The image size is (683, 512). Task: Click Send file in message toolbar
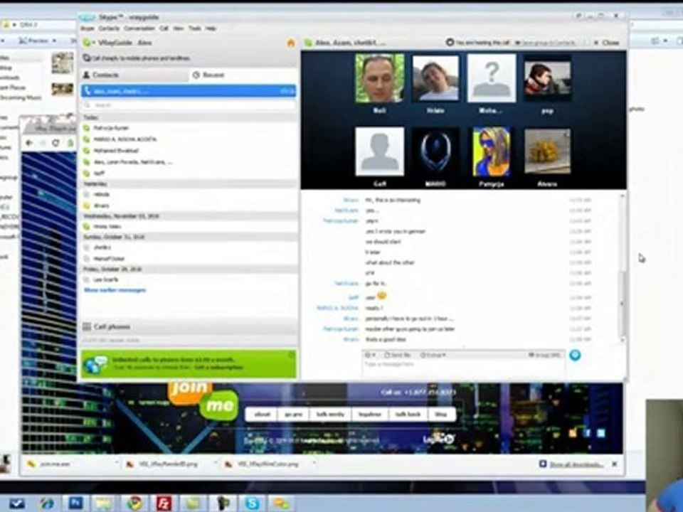398,356
